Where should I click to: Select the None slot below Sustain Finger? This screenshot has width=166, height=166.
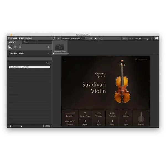point(85,122)
